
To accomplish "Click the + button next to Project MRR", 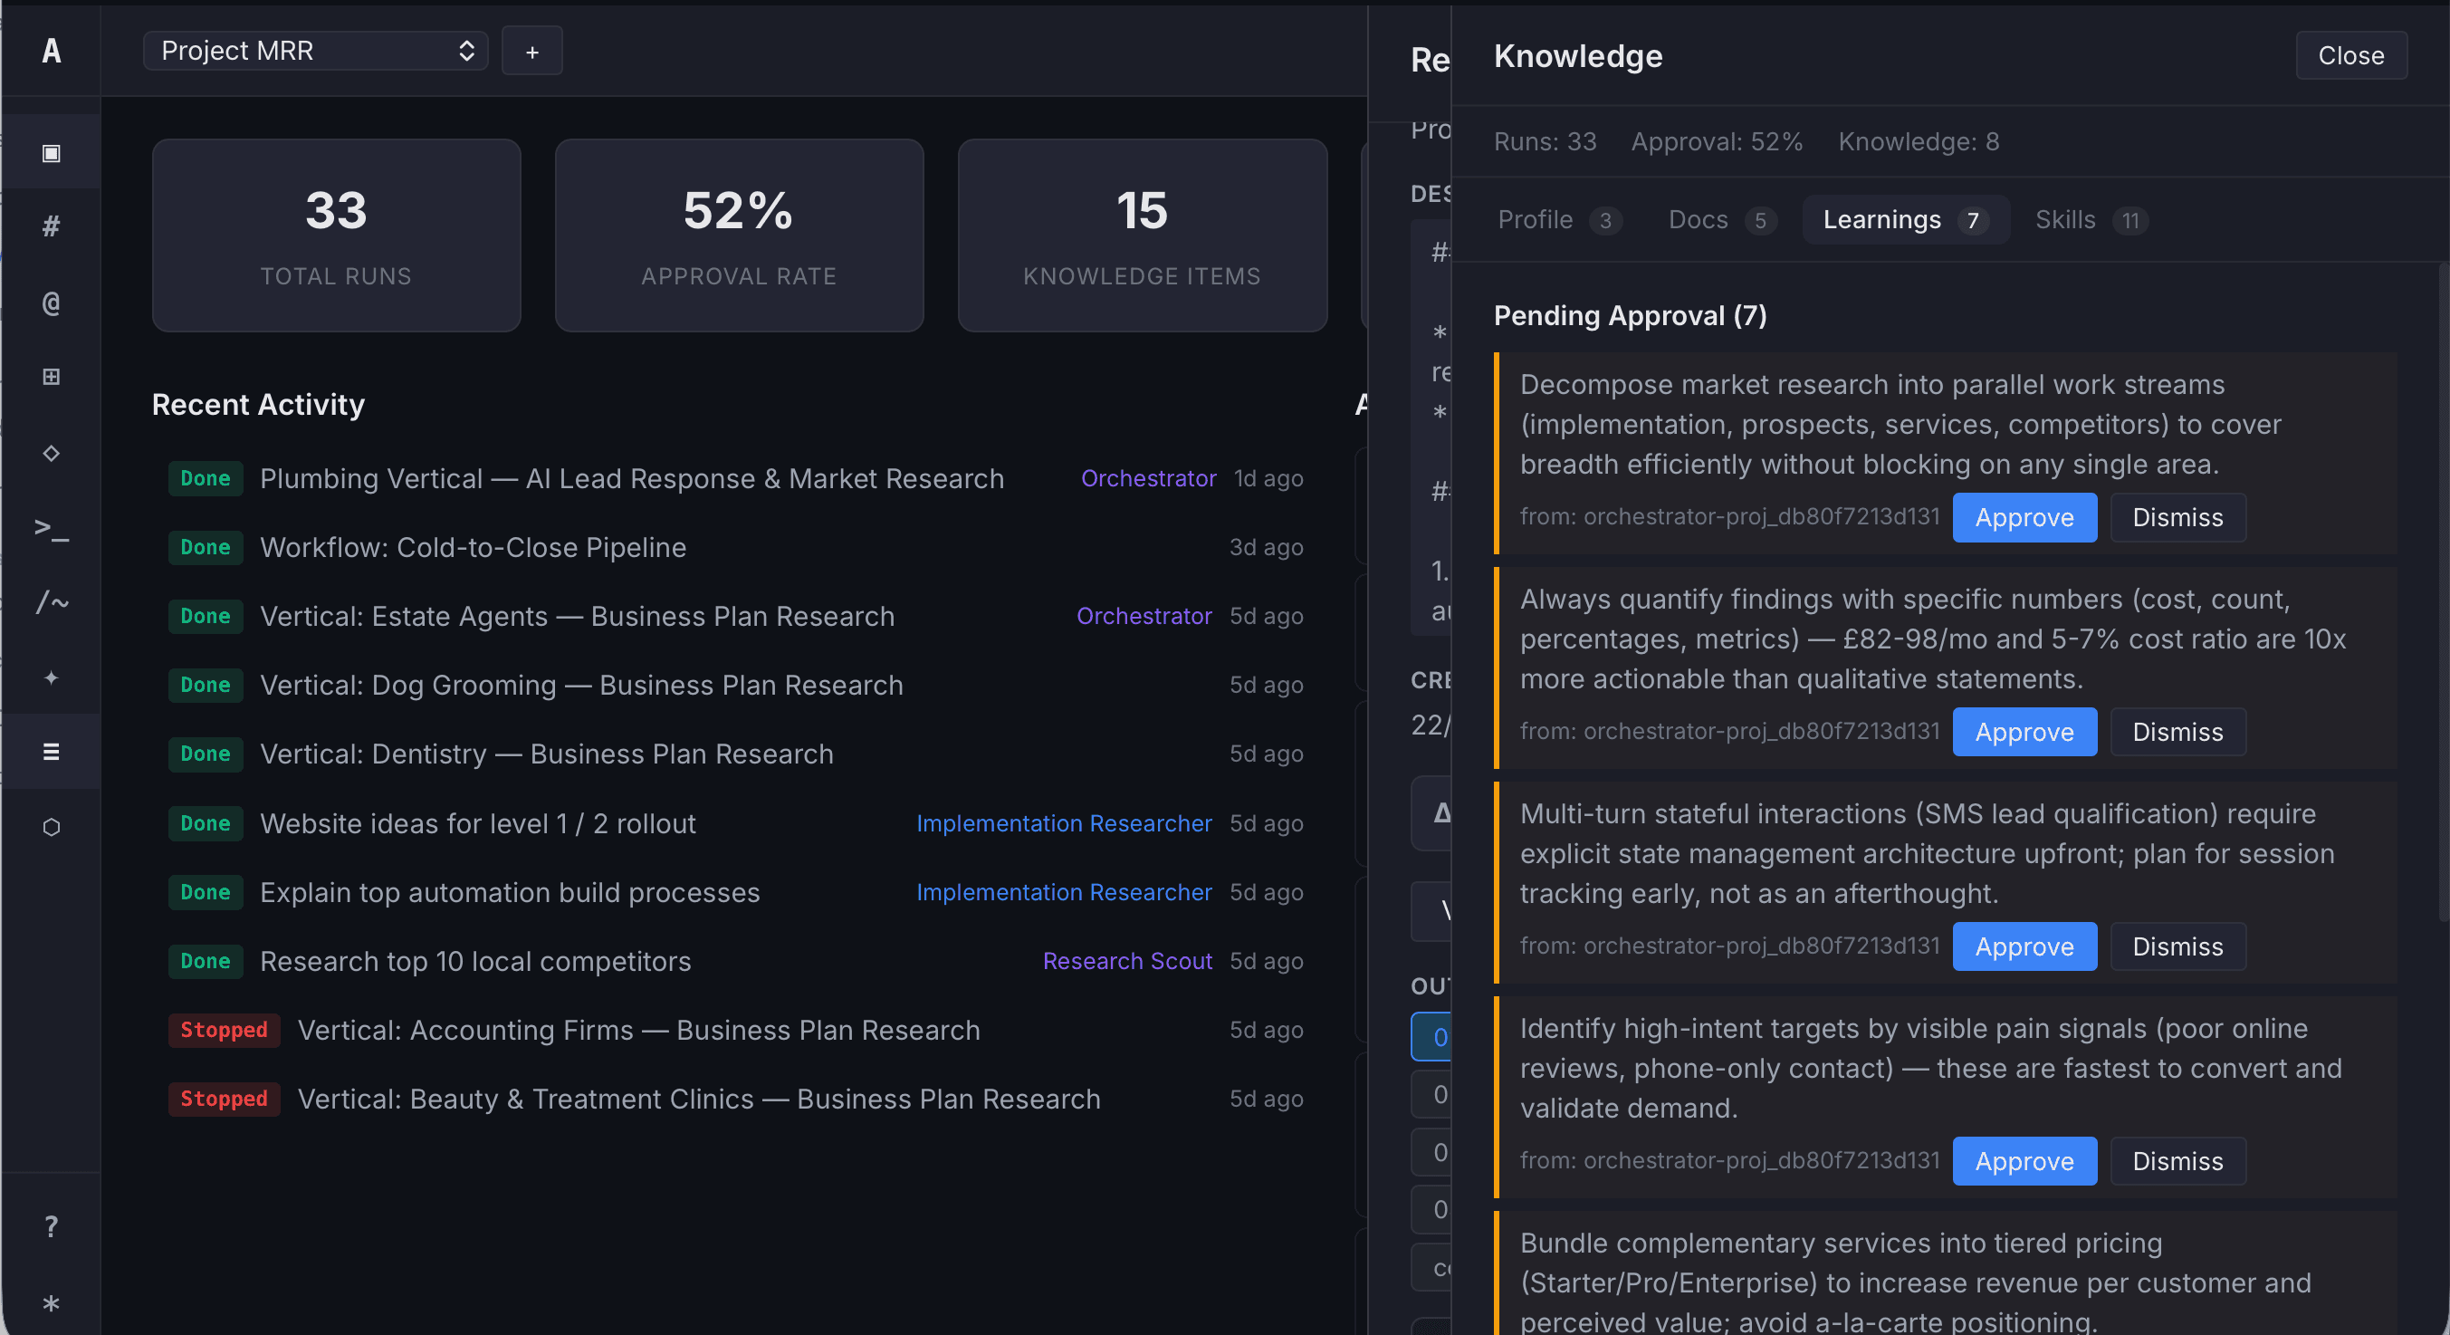I will 531,51.
